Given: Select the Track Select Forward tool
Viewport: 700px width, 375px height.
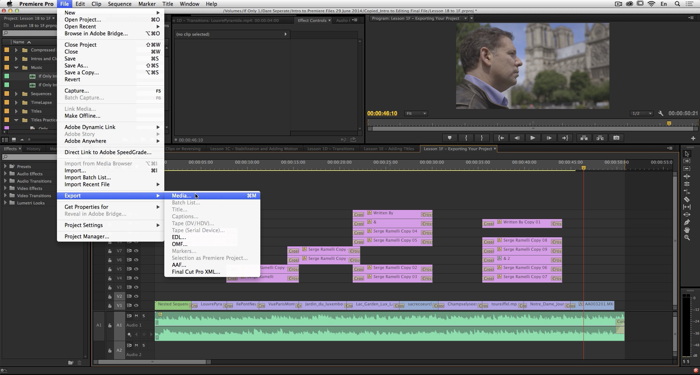Looking at the screenshot, I should coord(687,161).
